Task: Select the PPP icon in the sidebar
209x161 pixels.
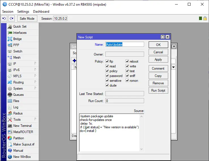Action: [10, 45]
